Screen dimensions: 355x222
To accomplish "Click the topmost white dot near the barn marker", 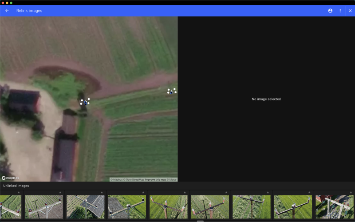I will pyautogui.click(x=89, y=99).
